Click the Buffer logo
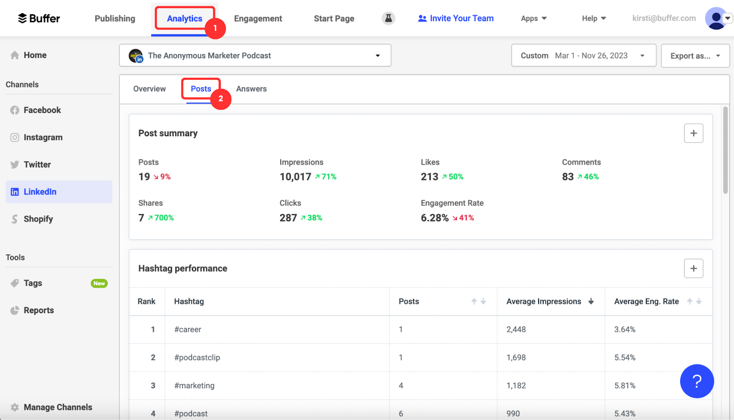Screen dimensions: 734x420 point(39,18)
